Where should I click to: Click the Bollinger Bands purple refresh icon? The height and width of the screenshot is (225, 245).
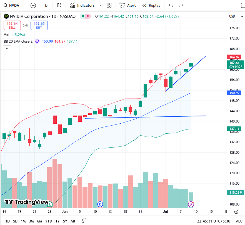[x=37, y=41]
